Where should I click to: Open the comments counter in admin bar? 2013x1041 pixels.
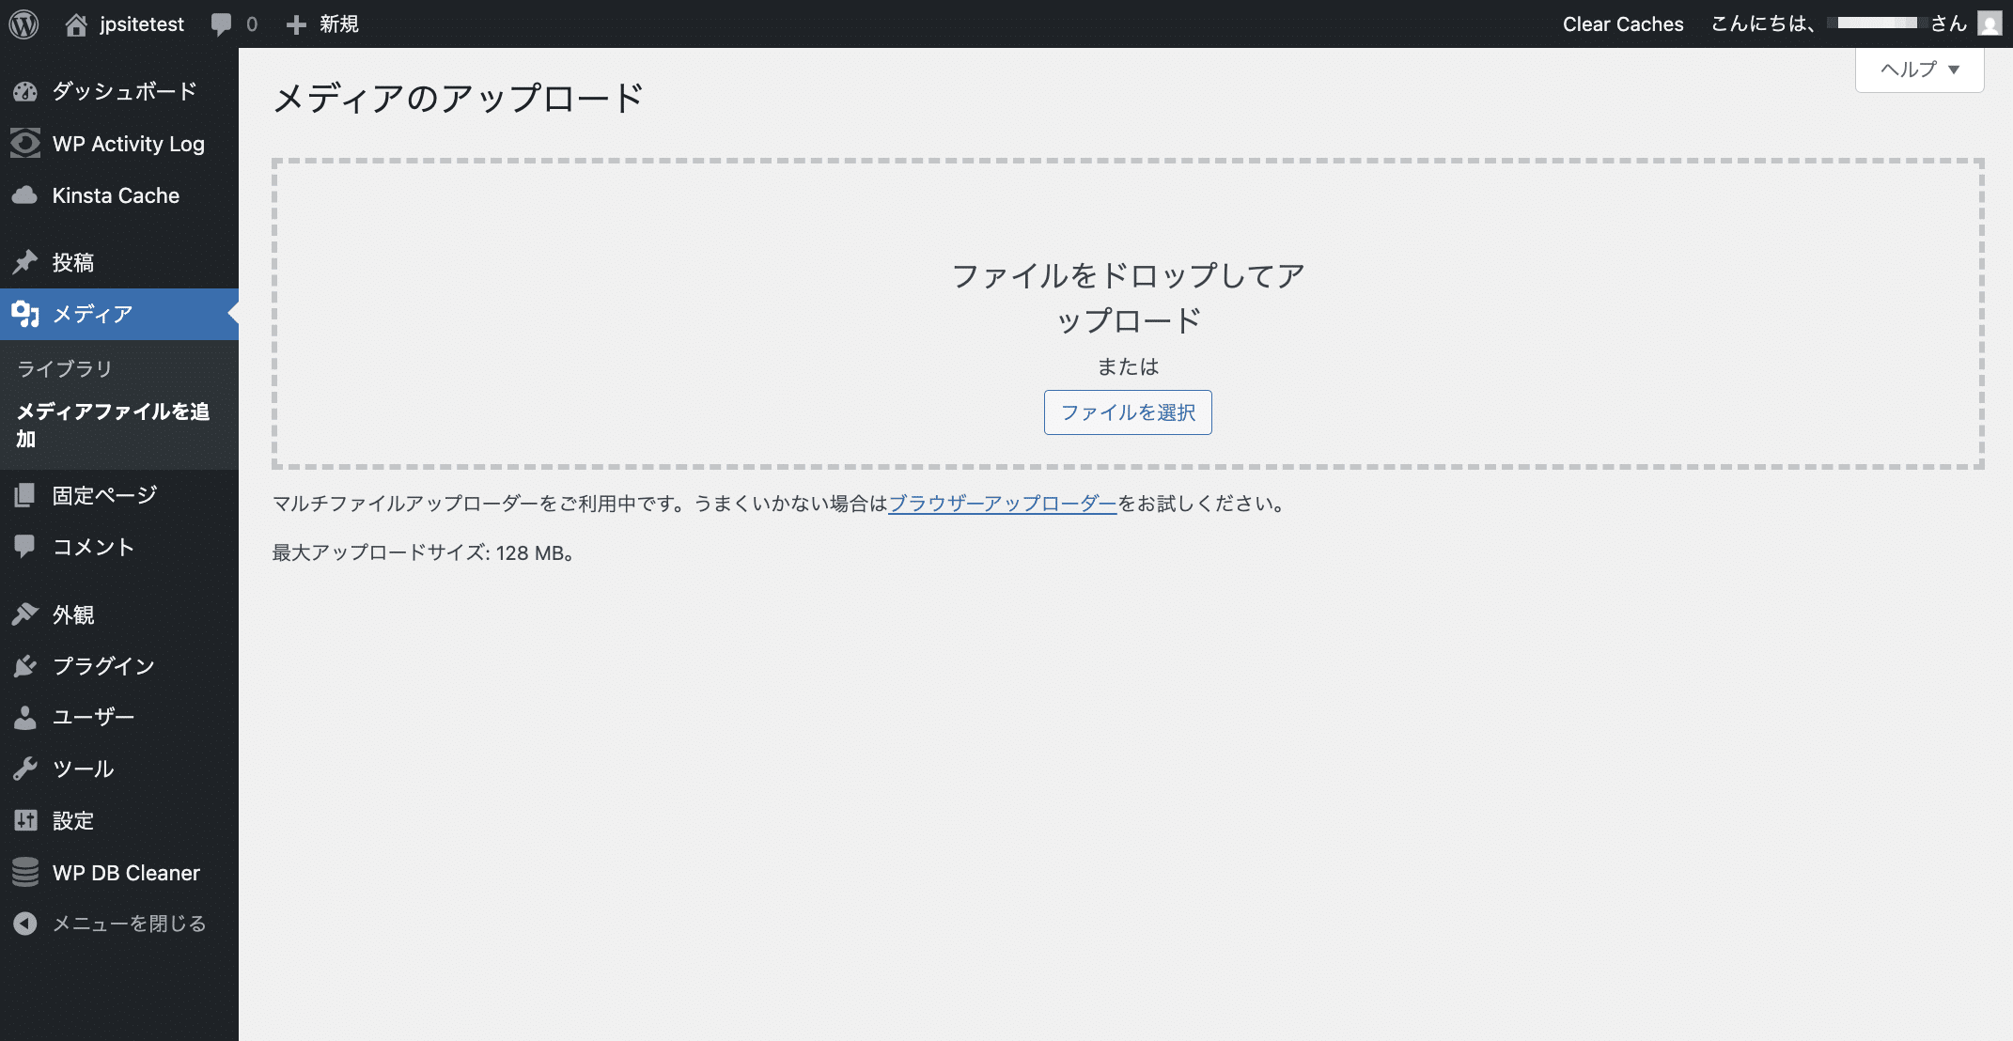click(x=233, y=23)
